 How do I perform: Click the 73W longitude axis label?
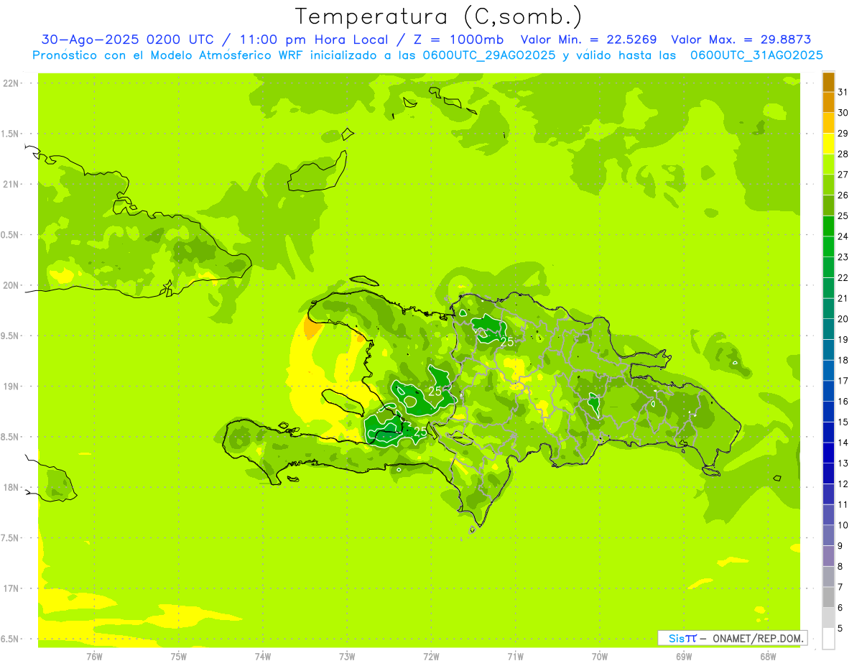click(347, 656)
